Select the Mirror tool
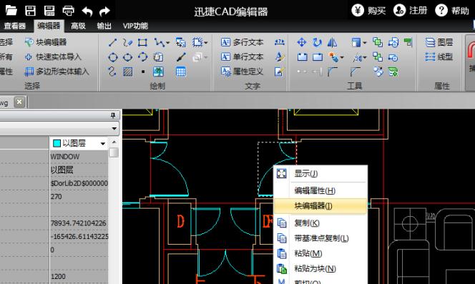475x284 pixels. [333, 42]
